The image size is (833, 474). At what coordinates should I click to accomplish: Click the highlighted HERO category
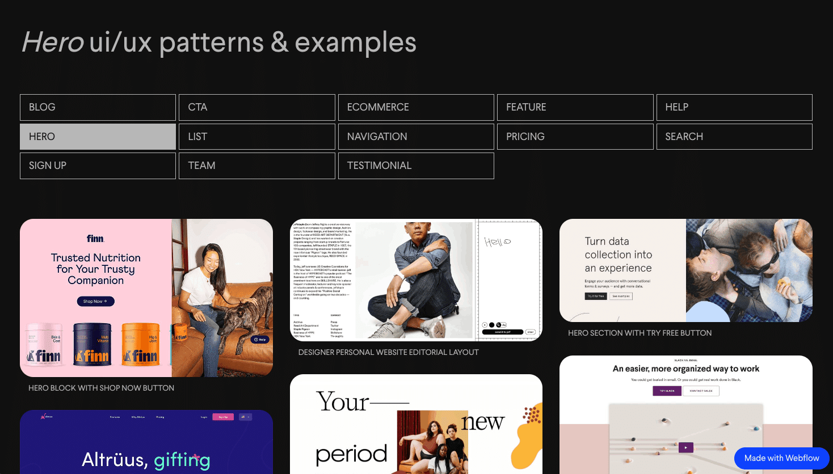[x=98, y=137]
